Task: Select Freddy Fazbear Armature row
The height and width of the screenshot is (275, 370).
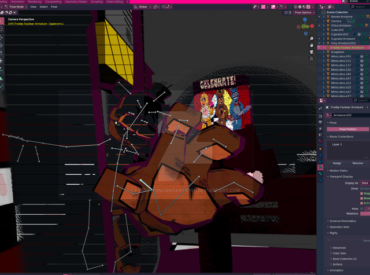Action: tap(343, 47)
